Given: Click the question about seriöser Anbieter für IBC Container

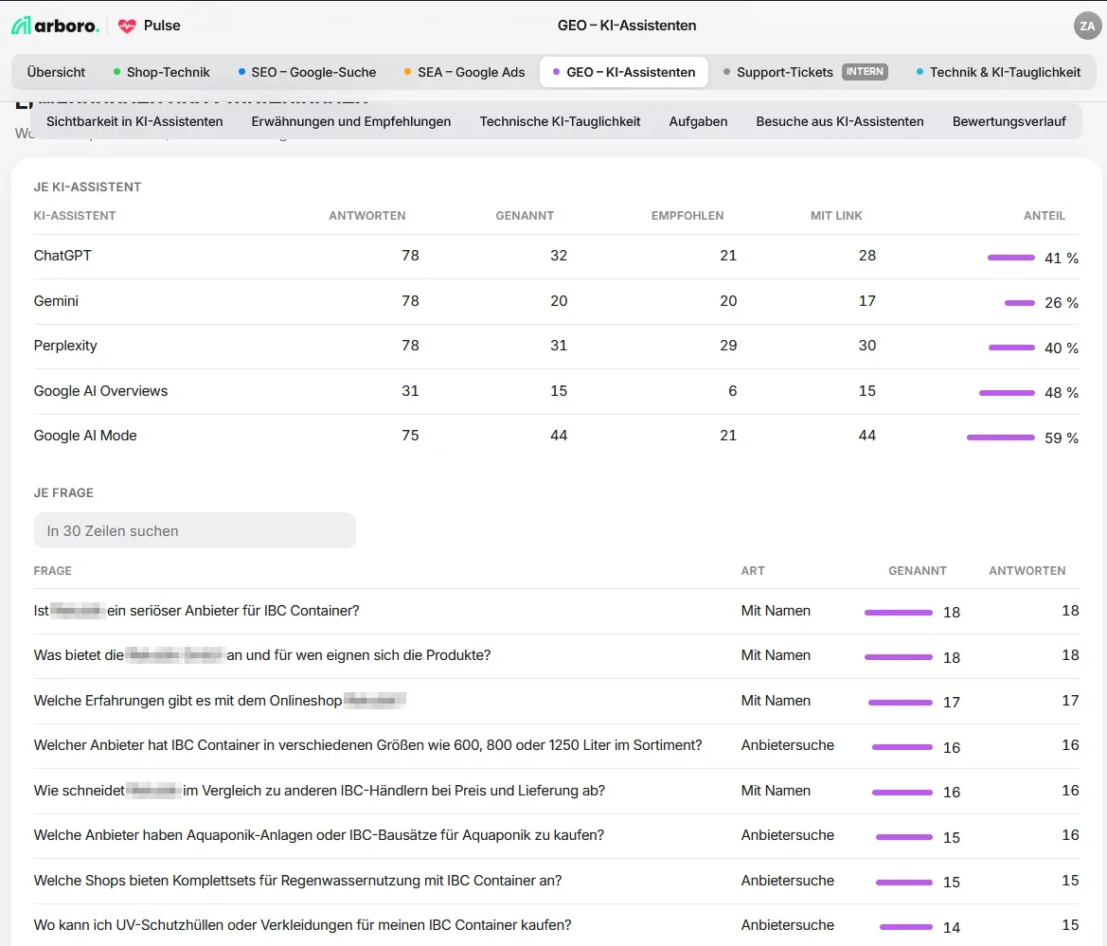Looking at the screenshot, I should pos(196,611).
